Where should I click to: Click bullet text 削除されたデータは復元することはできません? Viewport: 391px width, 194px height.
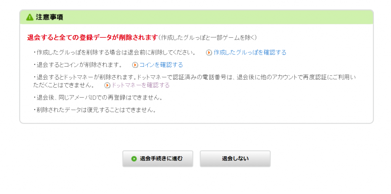pos(95,110)
